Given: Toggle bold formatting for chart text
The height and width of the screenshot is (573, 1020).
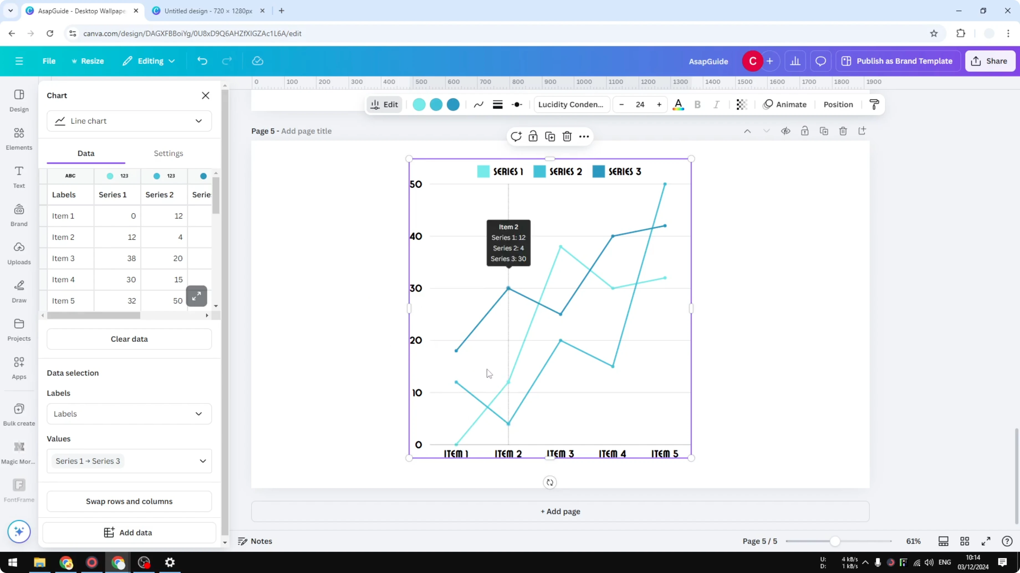Looking at the screenshot, I should click(697, 104).
